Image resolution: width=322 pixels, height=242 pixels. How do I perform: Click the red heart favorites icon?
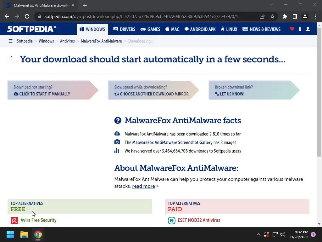click(x=292, y=29)
